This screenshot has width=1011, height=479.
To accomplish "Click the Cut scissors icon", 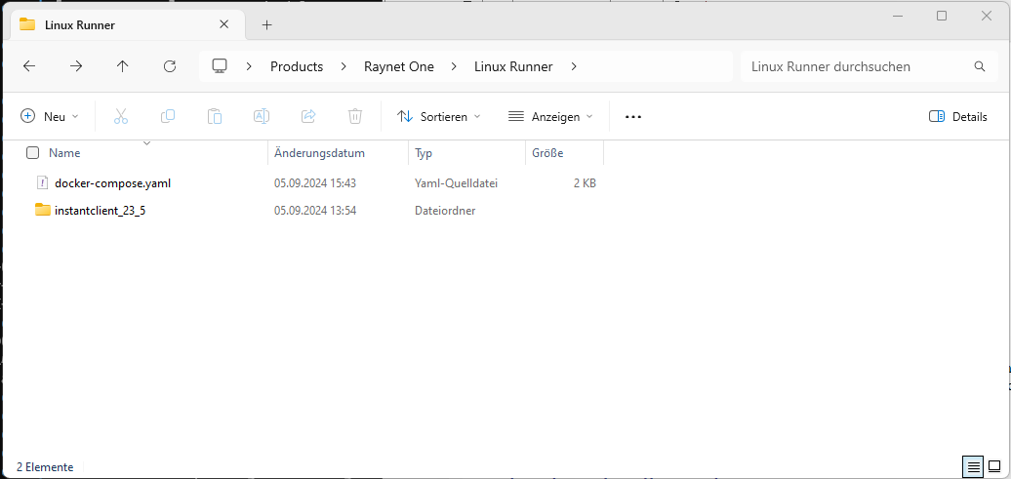I will tap(121, 116).
